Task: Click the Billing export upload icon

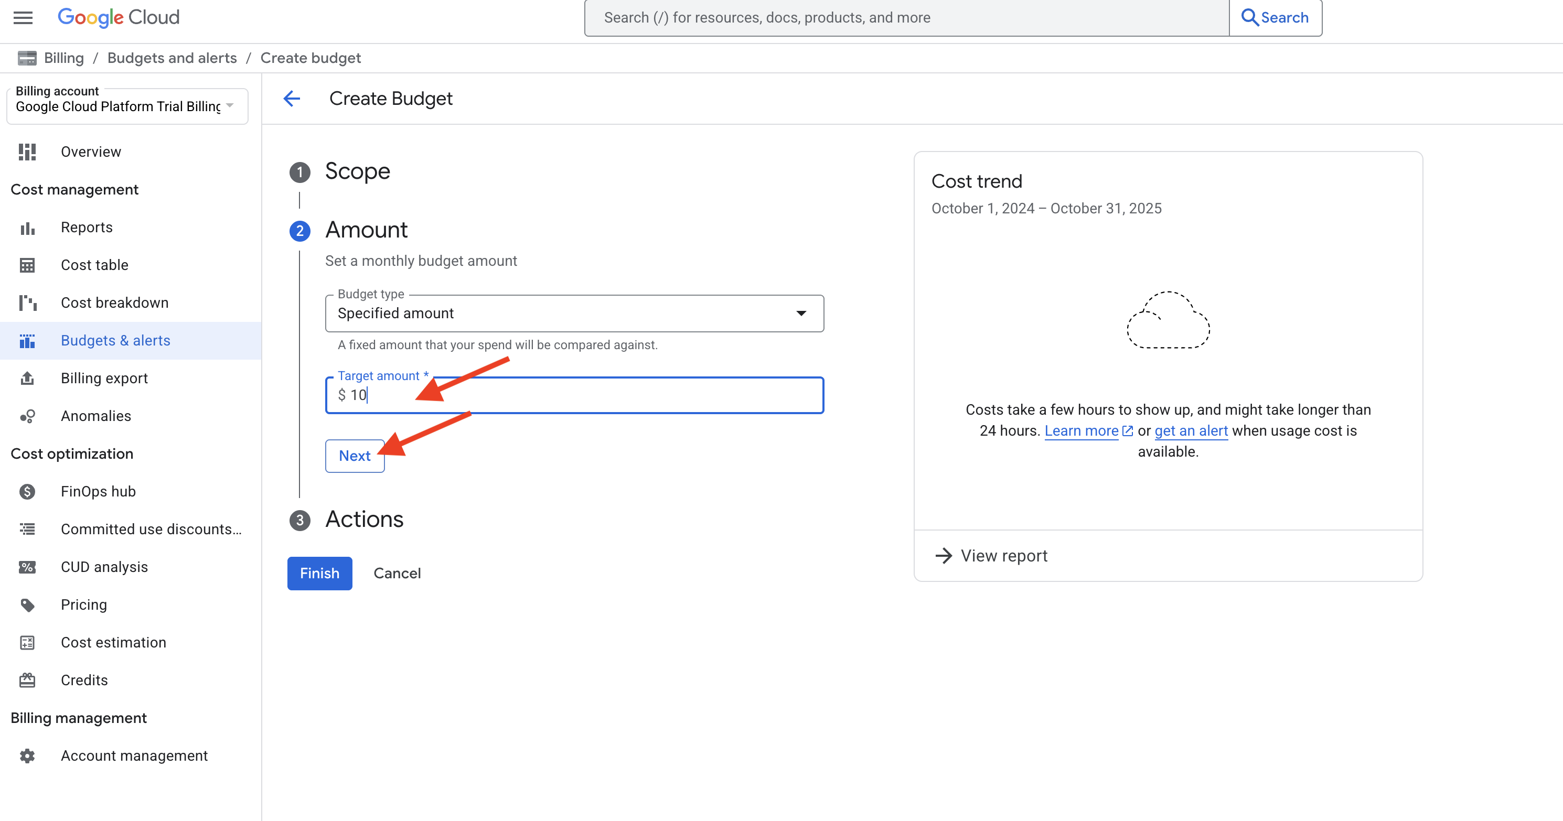Action: pos(27,379)
